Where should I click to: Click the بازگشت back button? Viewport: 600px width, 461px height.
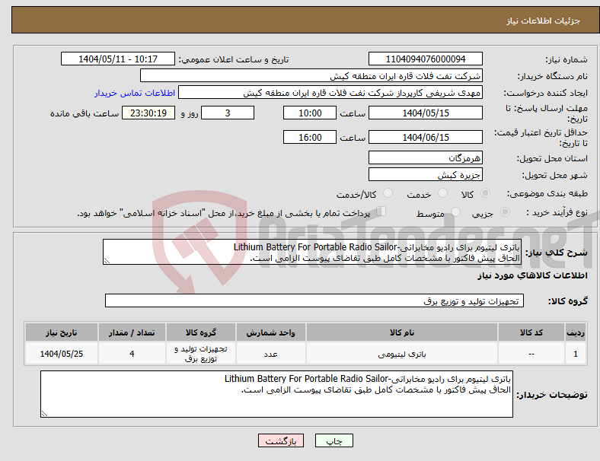tap(281, 440)
